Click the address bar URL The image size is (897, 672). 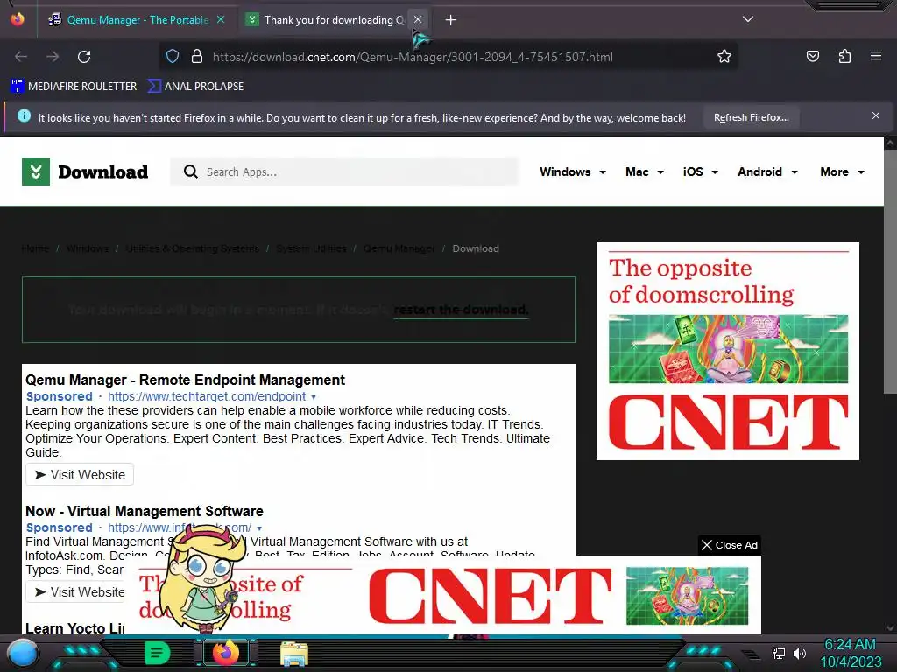point(413,57)
